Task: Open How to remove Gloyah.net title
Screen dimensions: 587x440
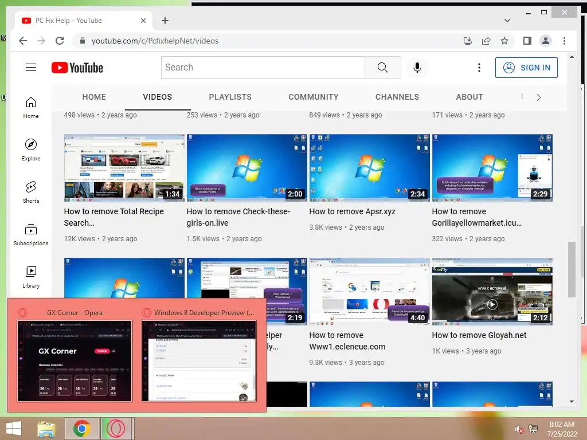Action: pos(479,335)
